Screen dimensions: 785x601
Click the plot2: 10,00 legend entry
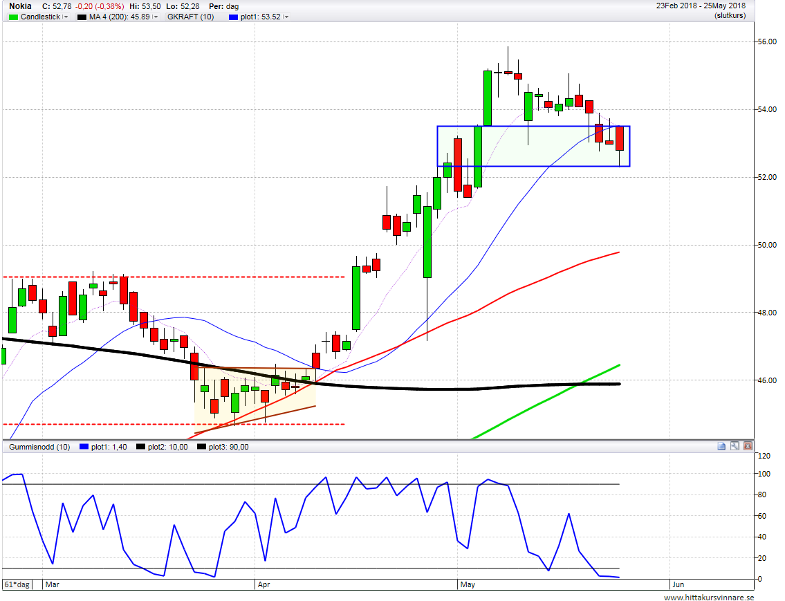[x=167, y=447]
